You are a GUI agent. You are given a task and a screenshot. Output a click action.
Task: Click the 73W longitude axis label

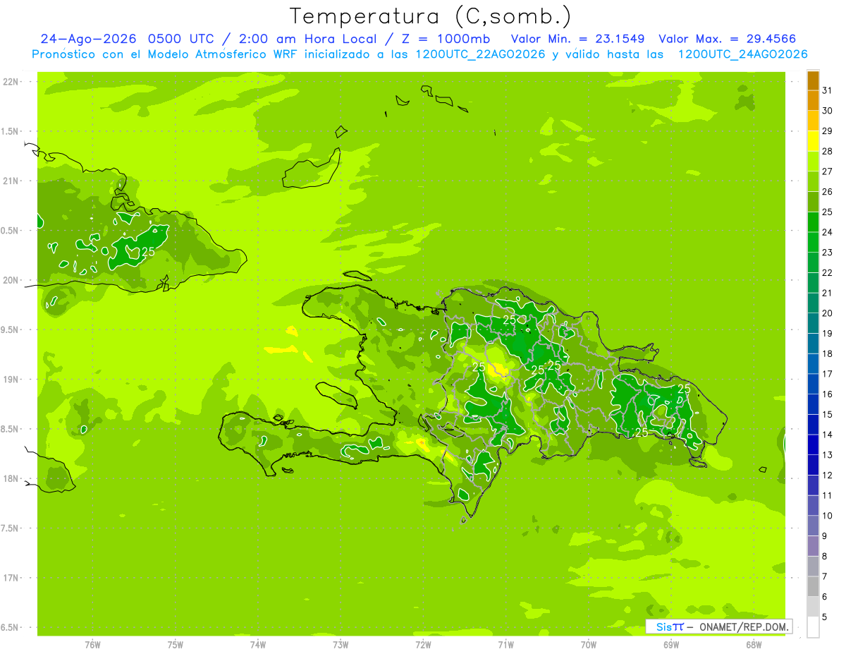pyautogui.click(x=341, y=645)
